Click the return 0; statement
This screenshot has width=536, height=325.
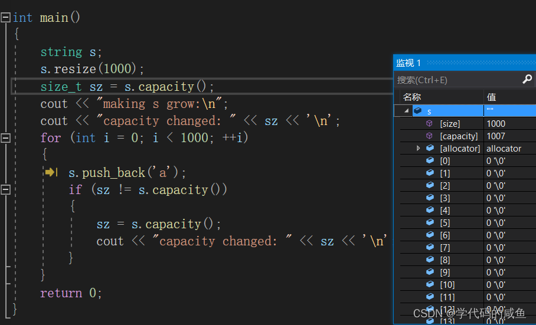[x=71, y=293]
